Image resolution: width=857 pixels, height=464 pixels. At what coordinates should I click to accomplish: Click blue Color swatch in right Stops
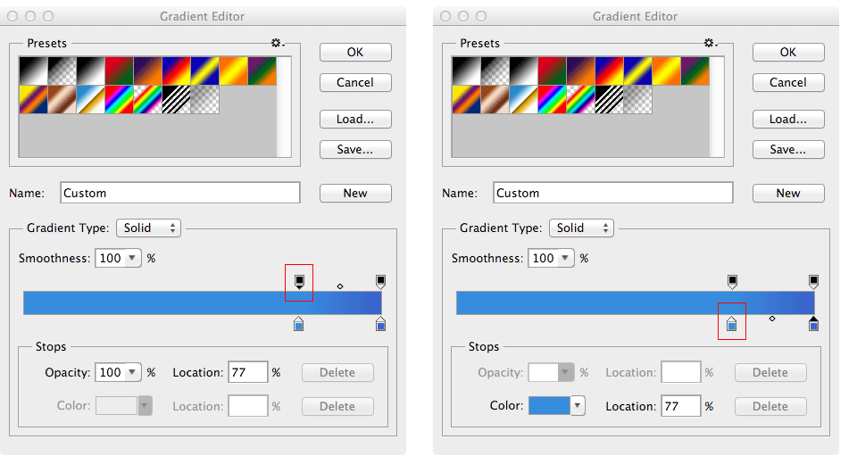549,405
